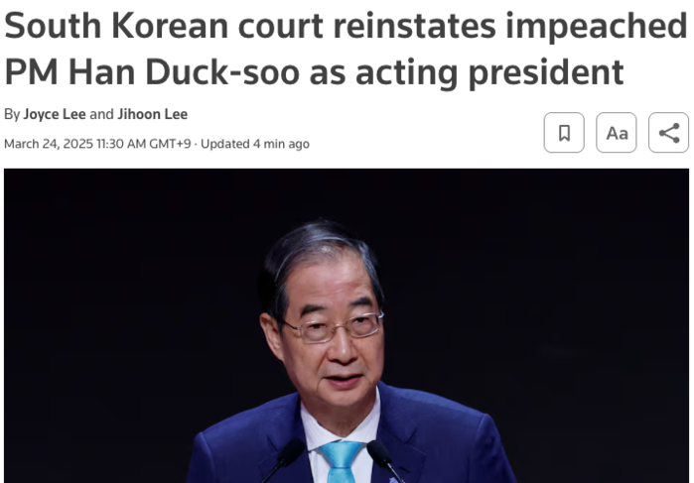Open author Joyce Lee's profile link

[55, 114]
